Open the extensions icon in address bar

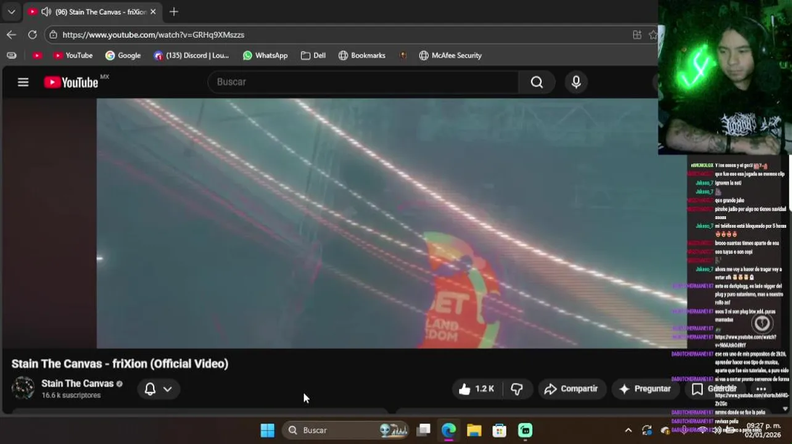[x=637, y=35]
